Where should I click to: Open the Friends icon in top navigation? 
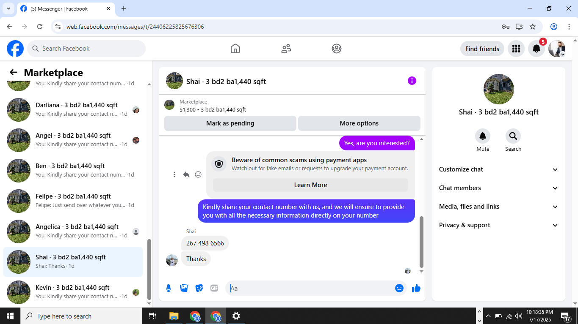point(286,49)
